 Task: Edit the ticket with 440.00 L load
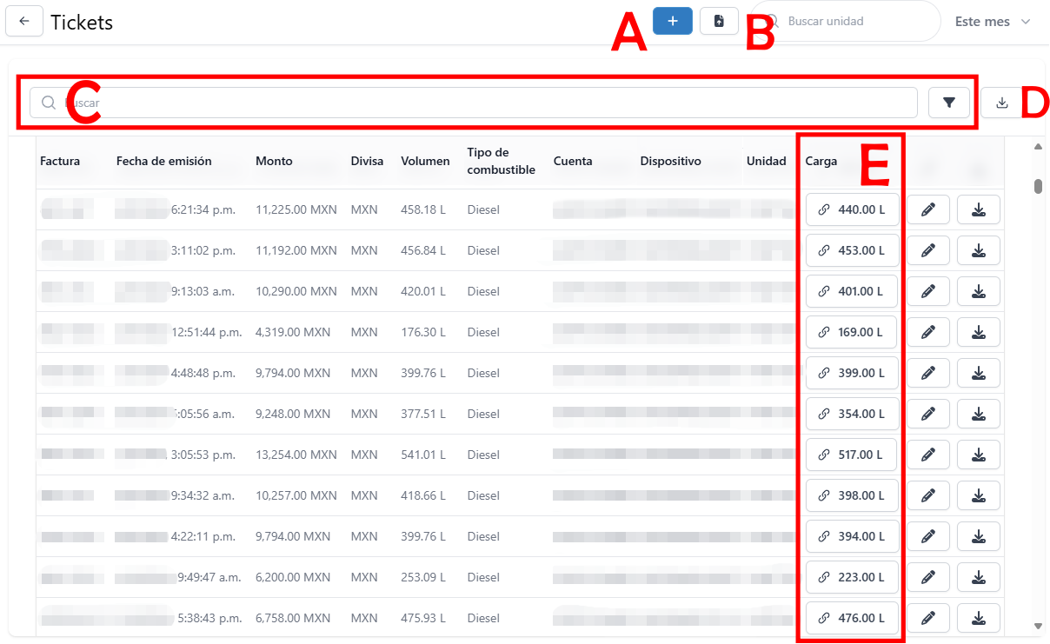point(928,209)
